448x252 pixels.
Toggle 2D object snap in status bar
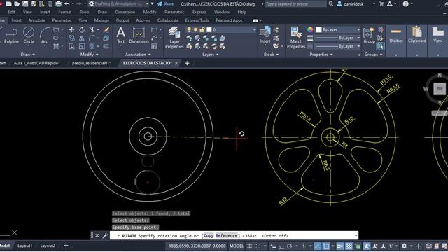tap(326, 246)
